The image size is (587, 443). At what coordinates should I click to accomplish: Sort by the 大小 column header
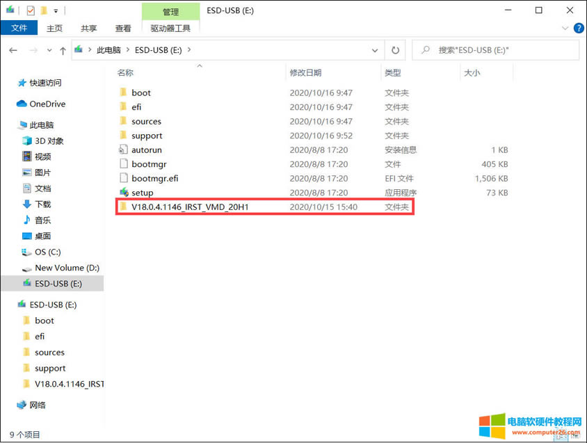pos(472,72)
